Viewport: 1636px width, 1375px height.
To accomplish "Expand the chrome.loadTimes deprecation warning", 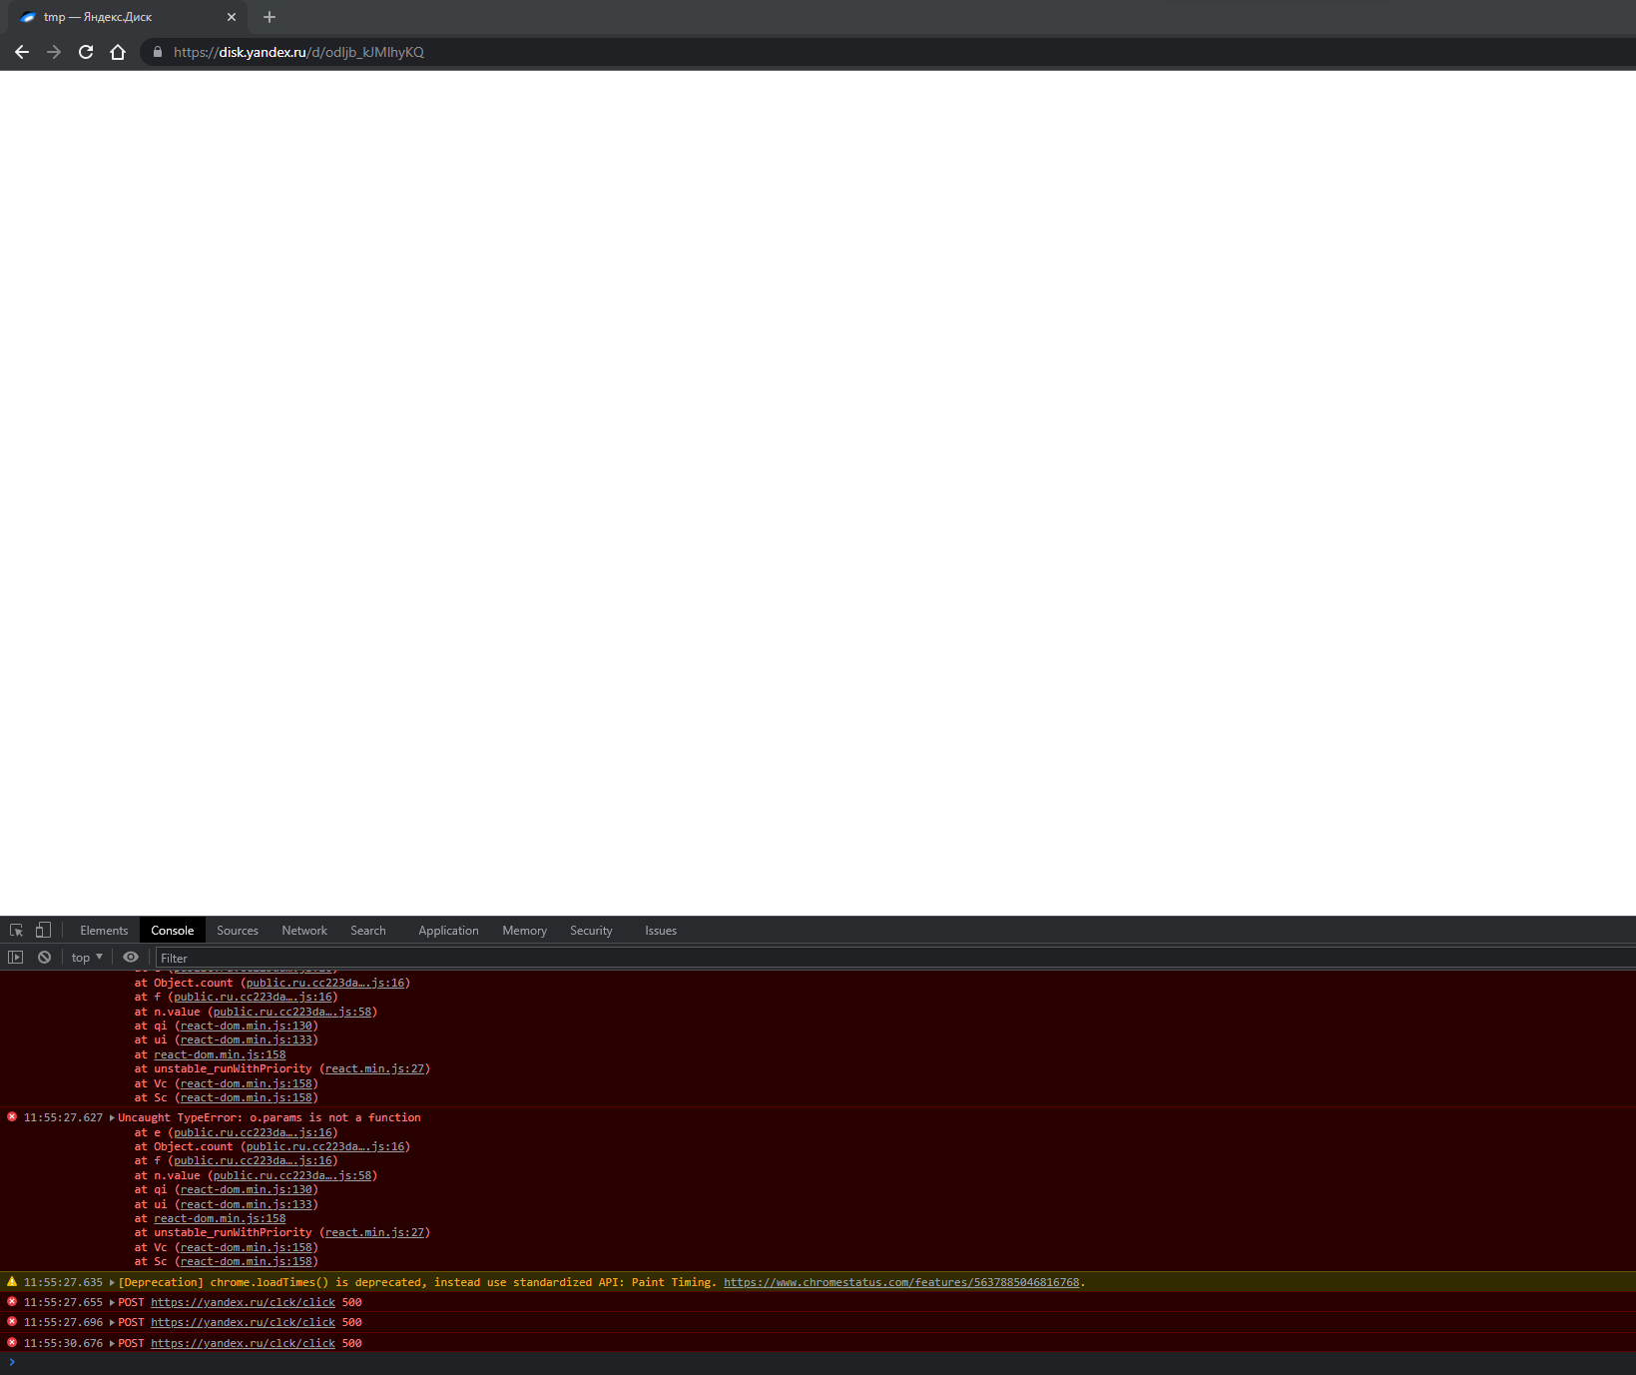I will [111, 1282].
